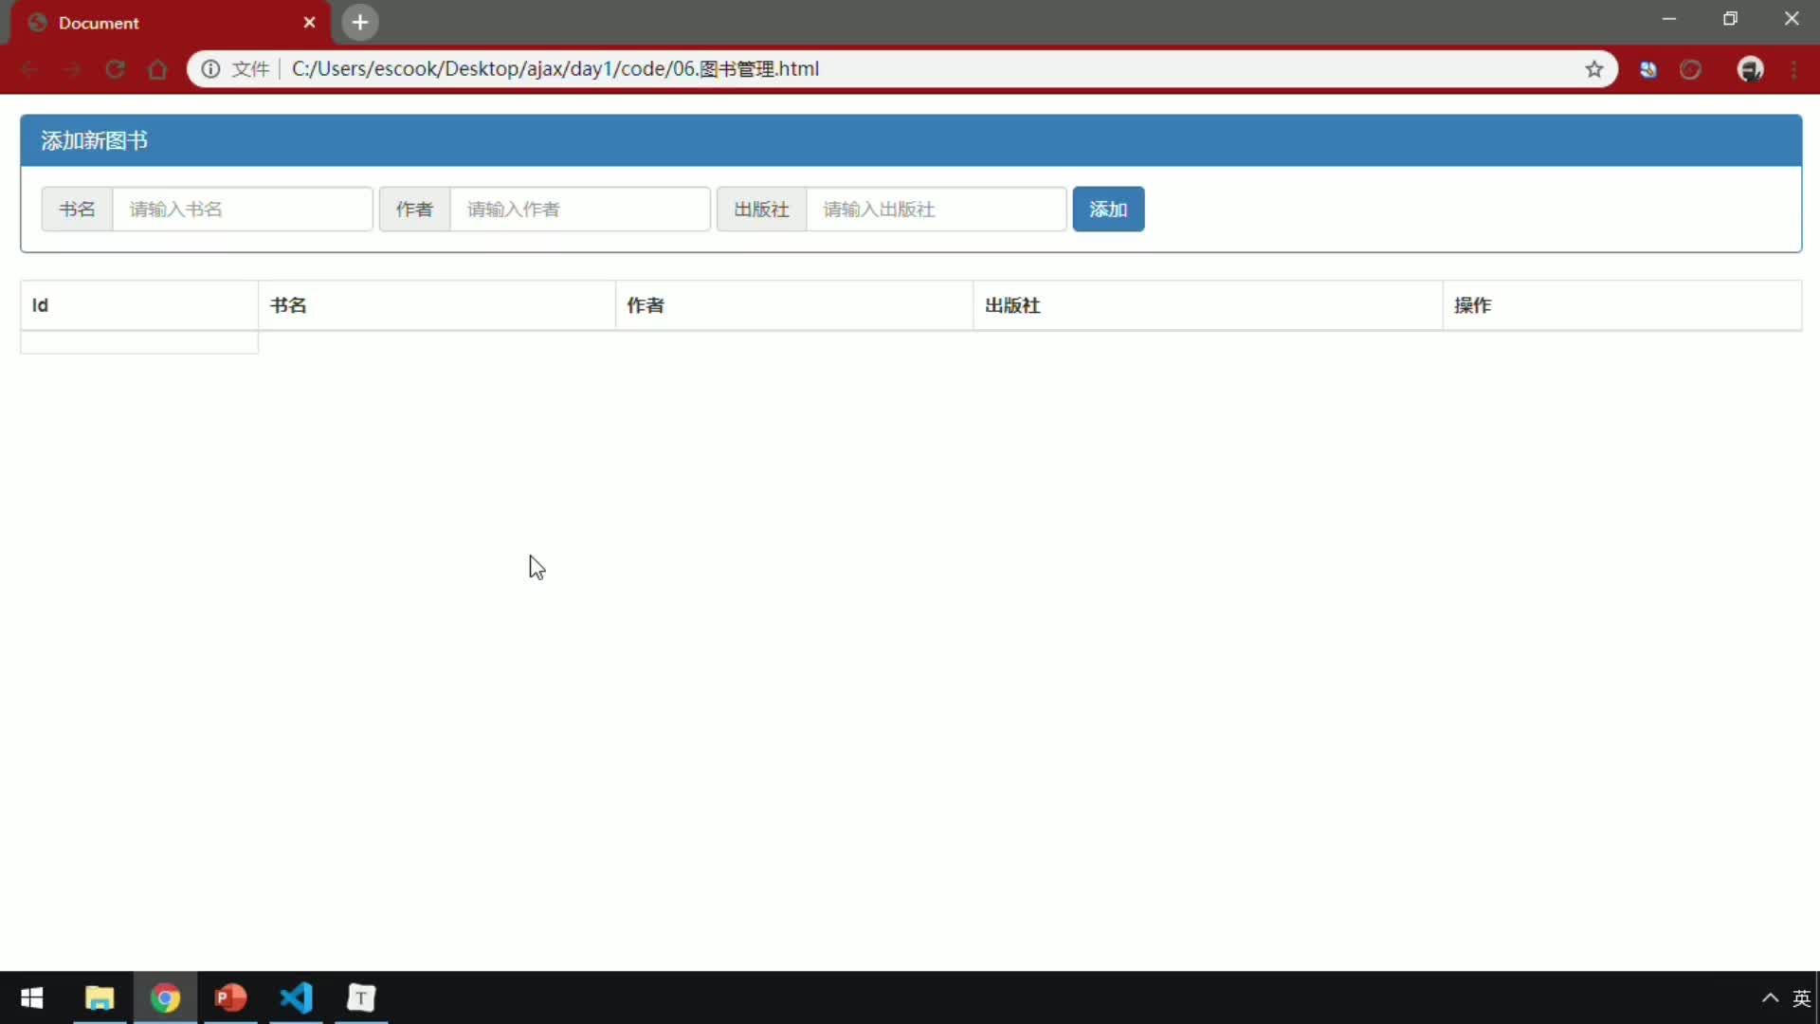Click the browser back arrow
This screenshot has width=1820, height=1024.
point(29,69)
